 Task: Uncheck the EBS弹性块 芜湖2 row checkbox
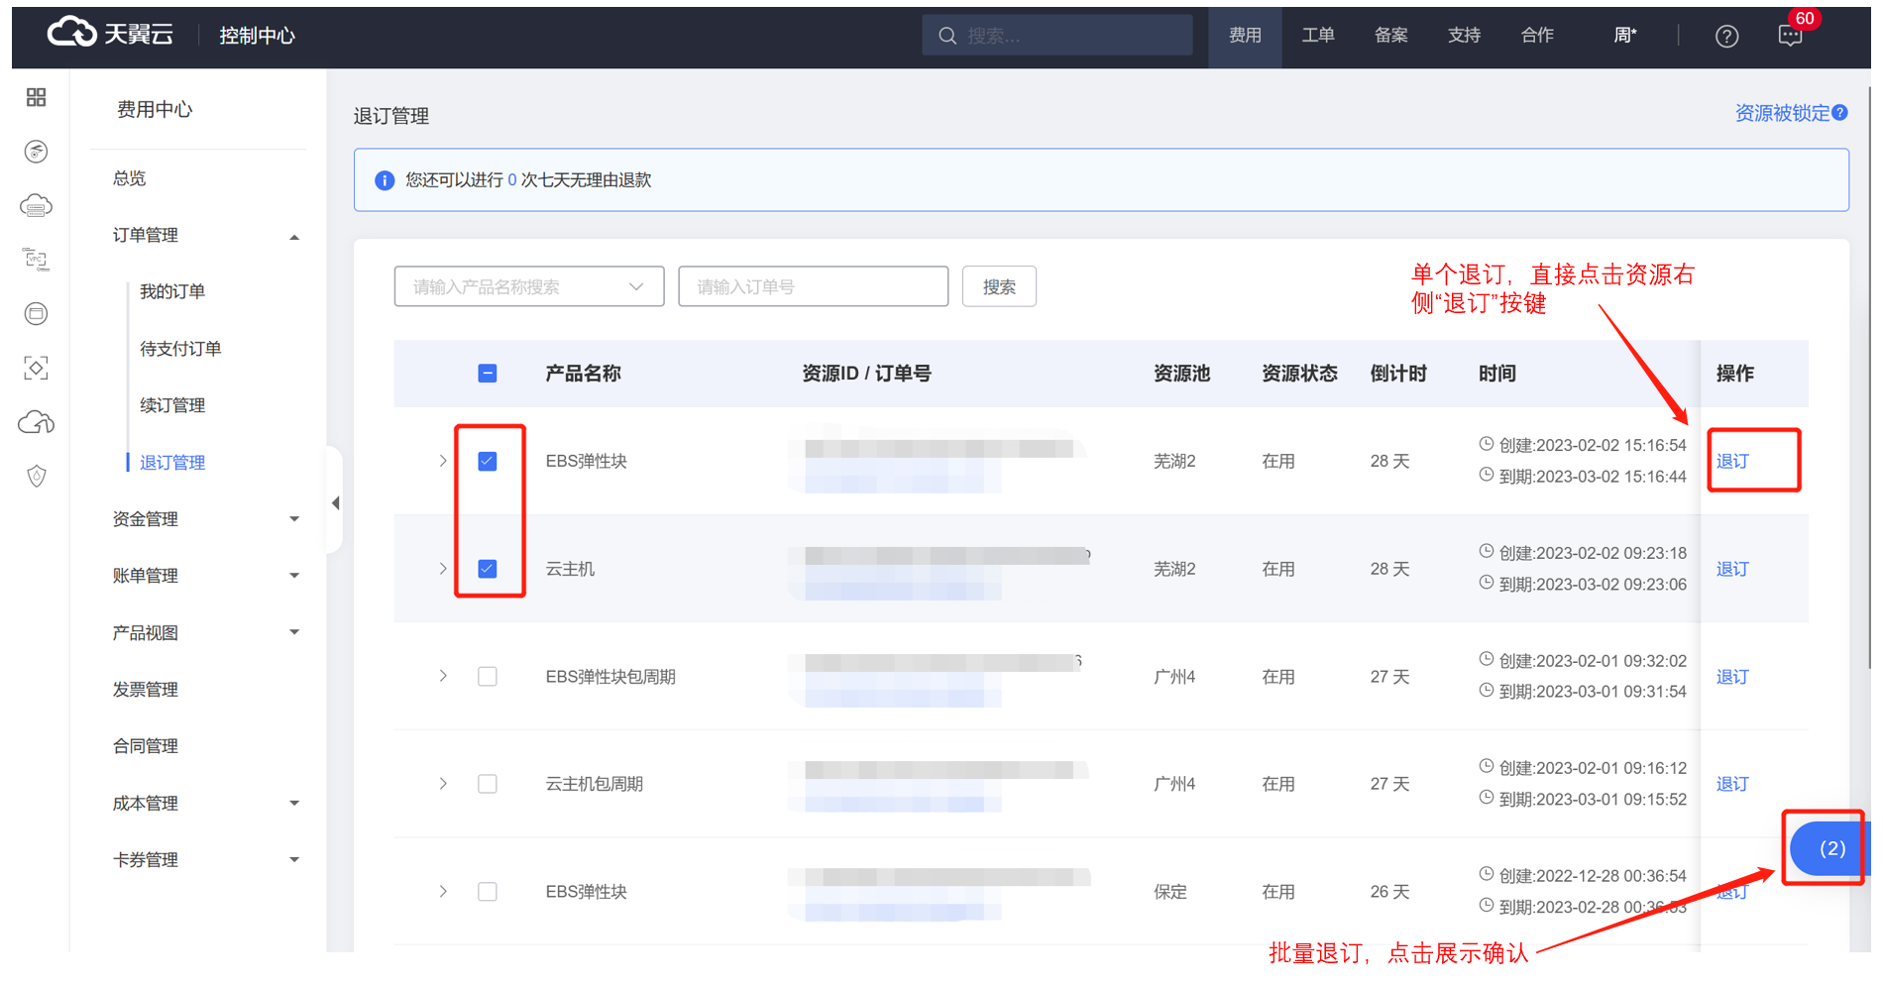pos(488,462)
